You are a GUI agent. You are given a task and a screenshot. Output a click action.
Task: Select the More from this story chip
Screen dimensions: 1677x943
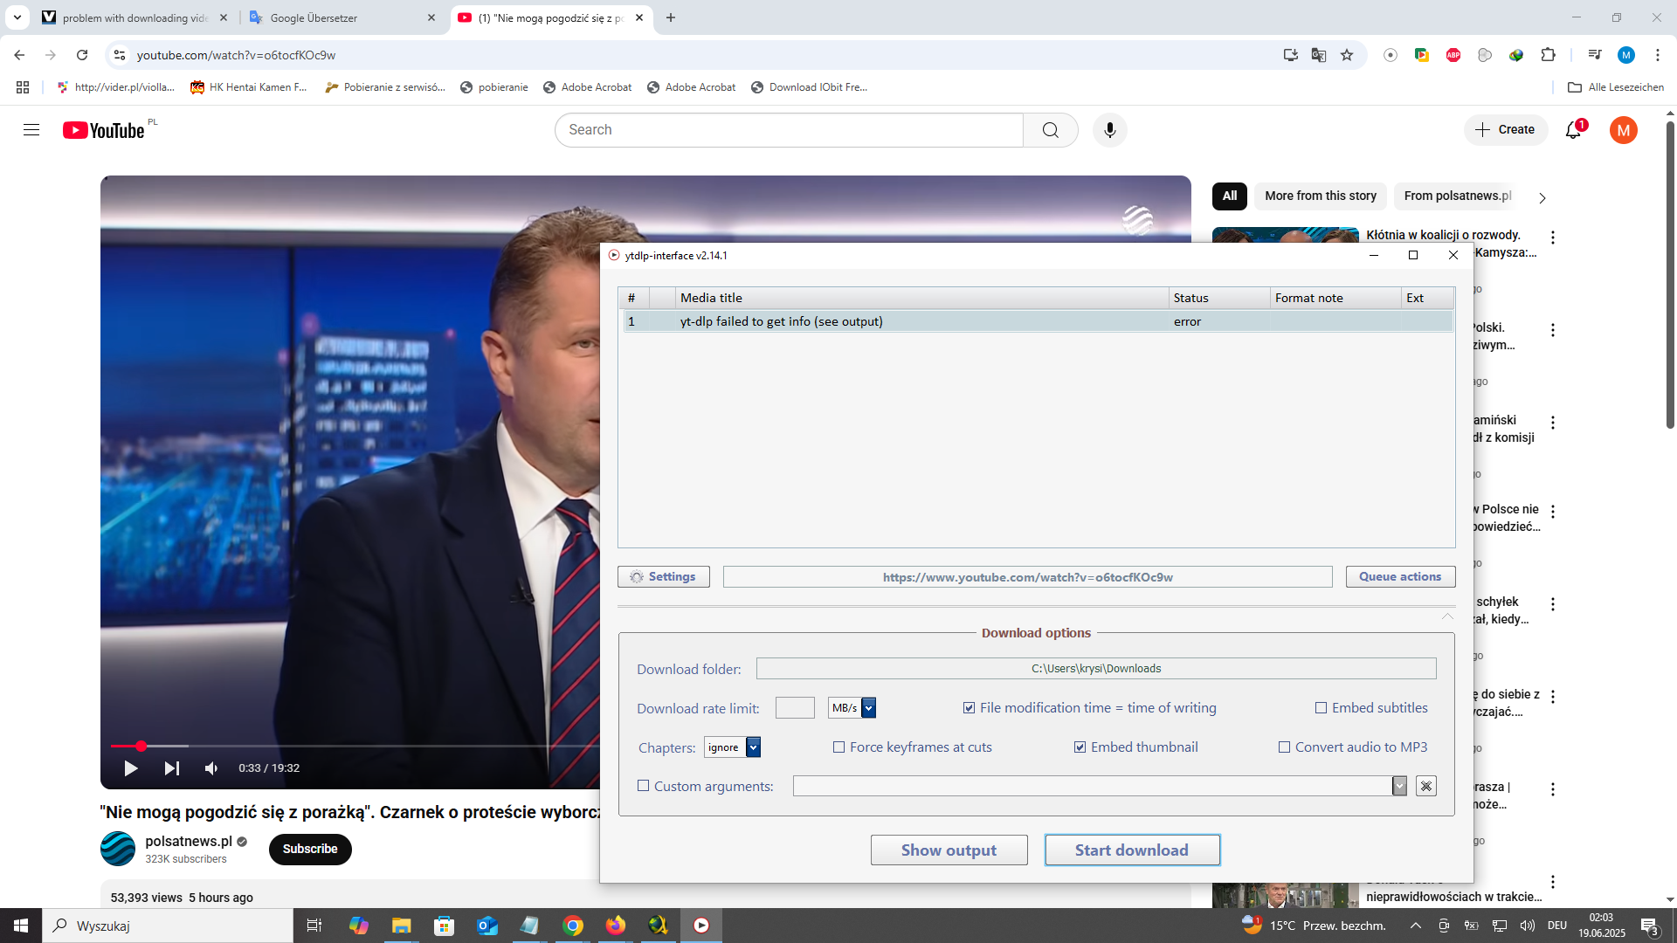tap(1320, 196)
